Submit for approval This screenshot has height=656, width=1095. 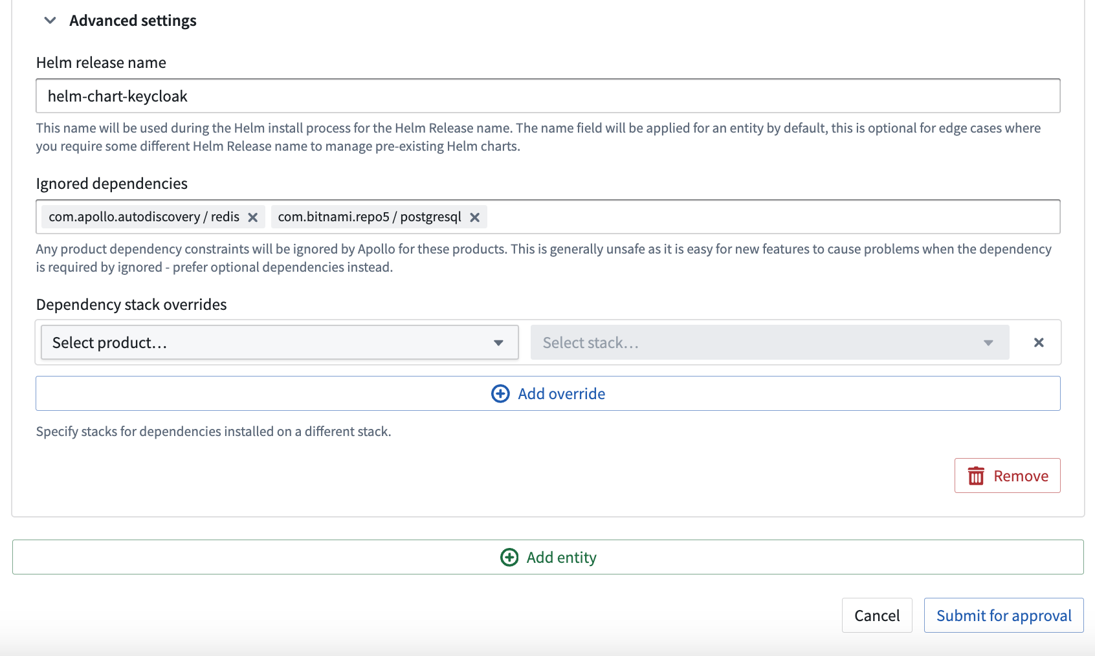1004,615
